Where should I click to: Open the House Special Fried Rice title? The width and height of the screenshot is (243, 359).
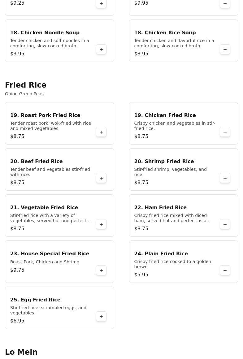[x=50, y=253]
